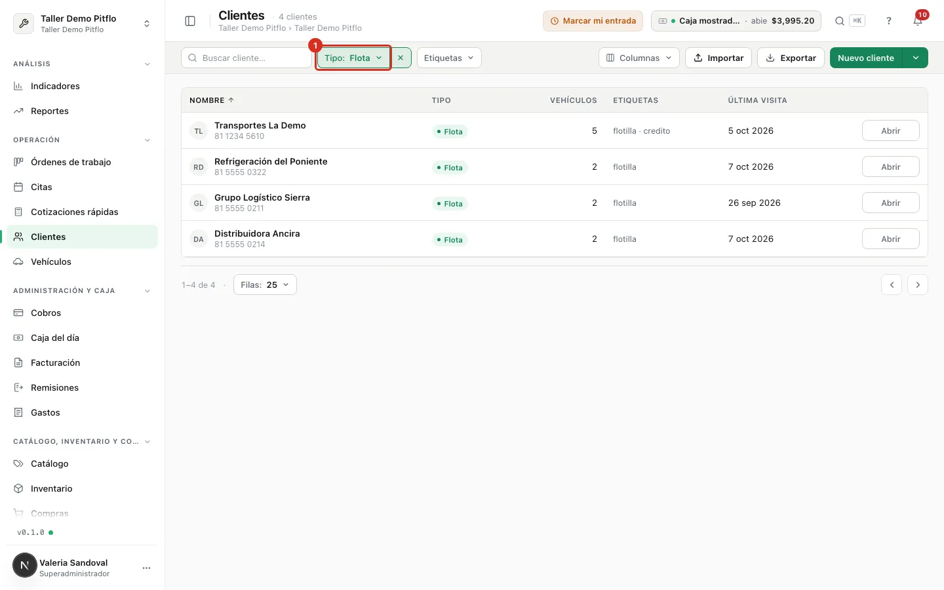Viewport: 944px width, 590px height.
Task: Clear the Tipo Flota filter with X
Action: (x=401, y=58)
